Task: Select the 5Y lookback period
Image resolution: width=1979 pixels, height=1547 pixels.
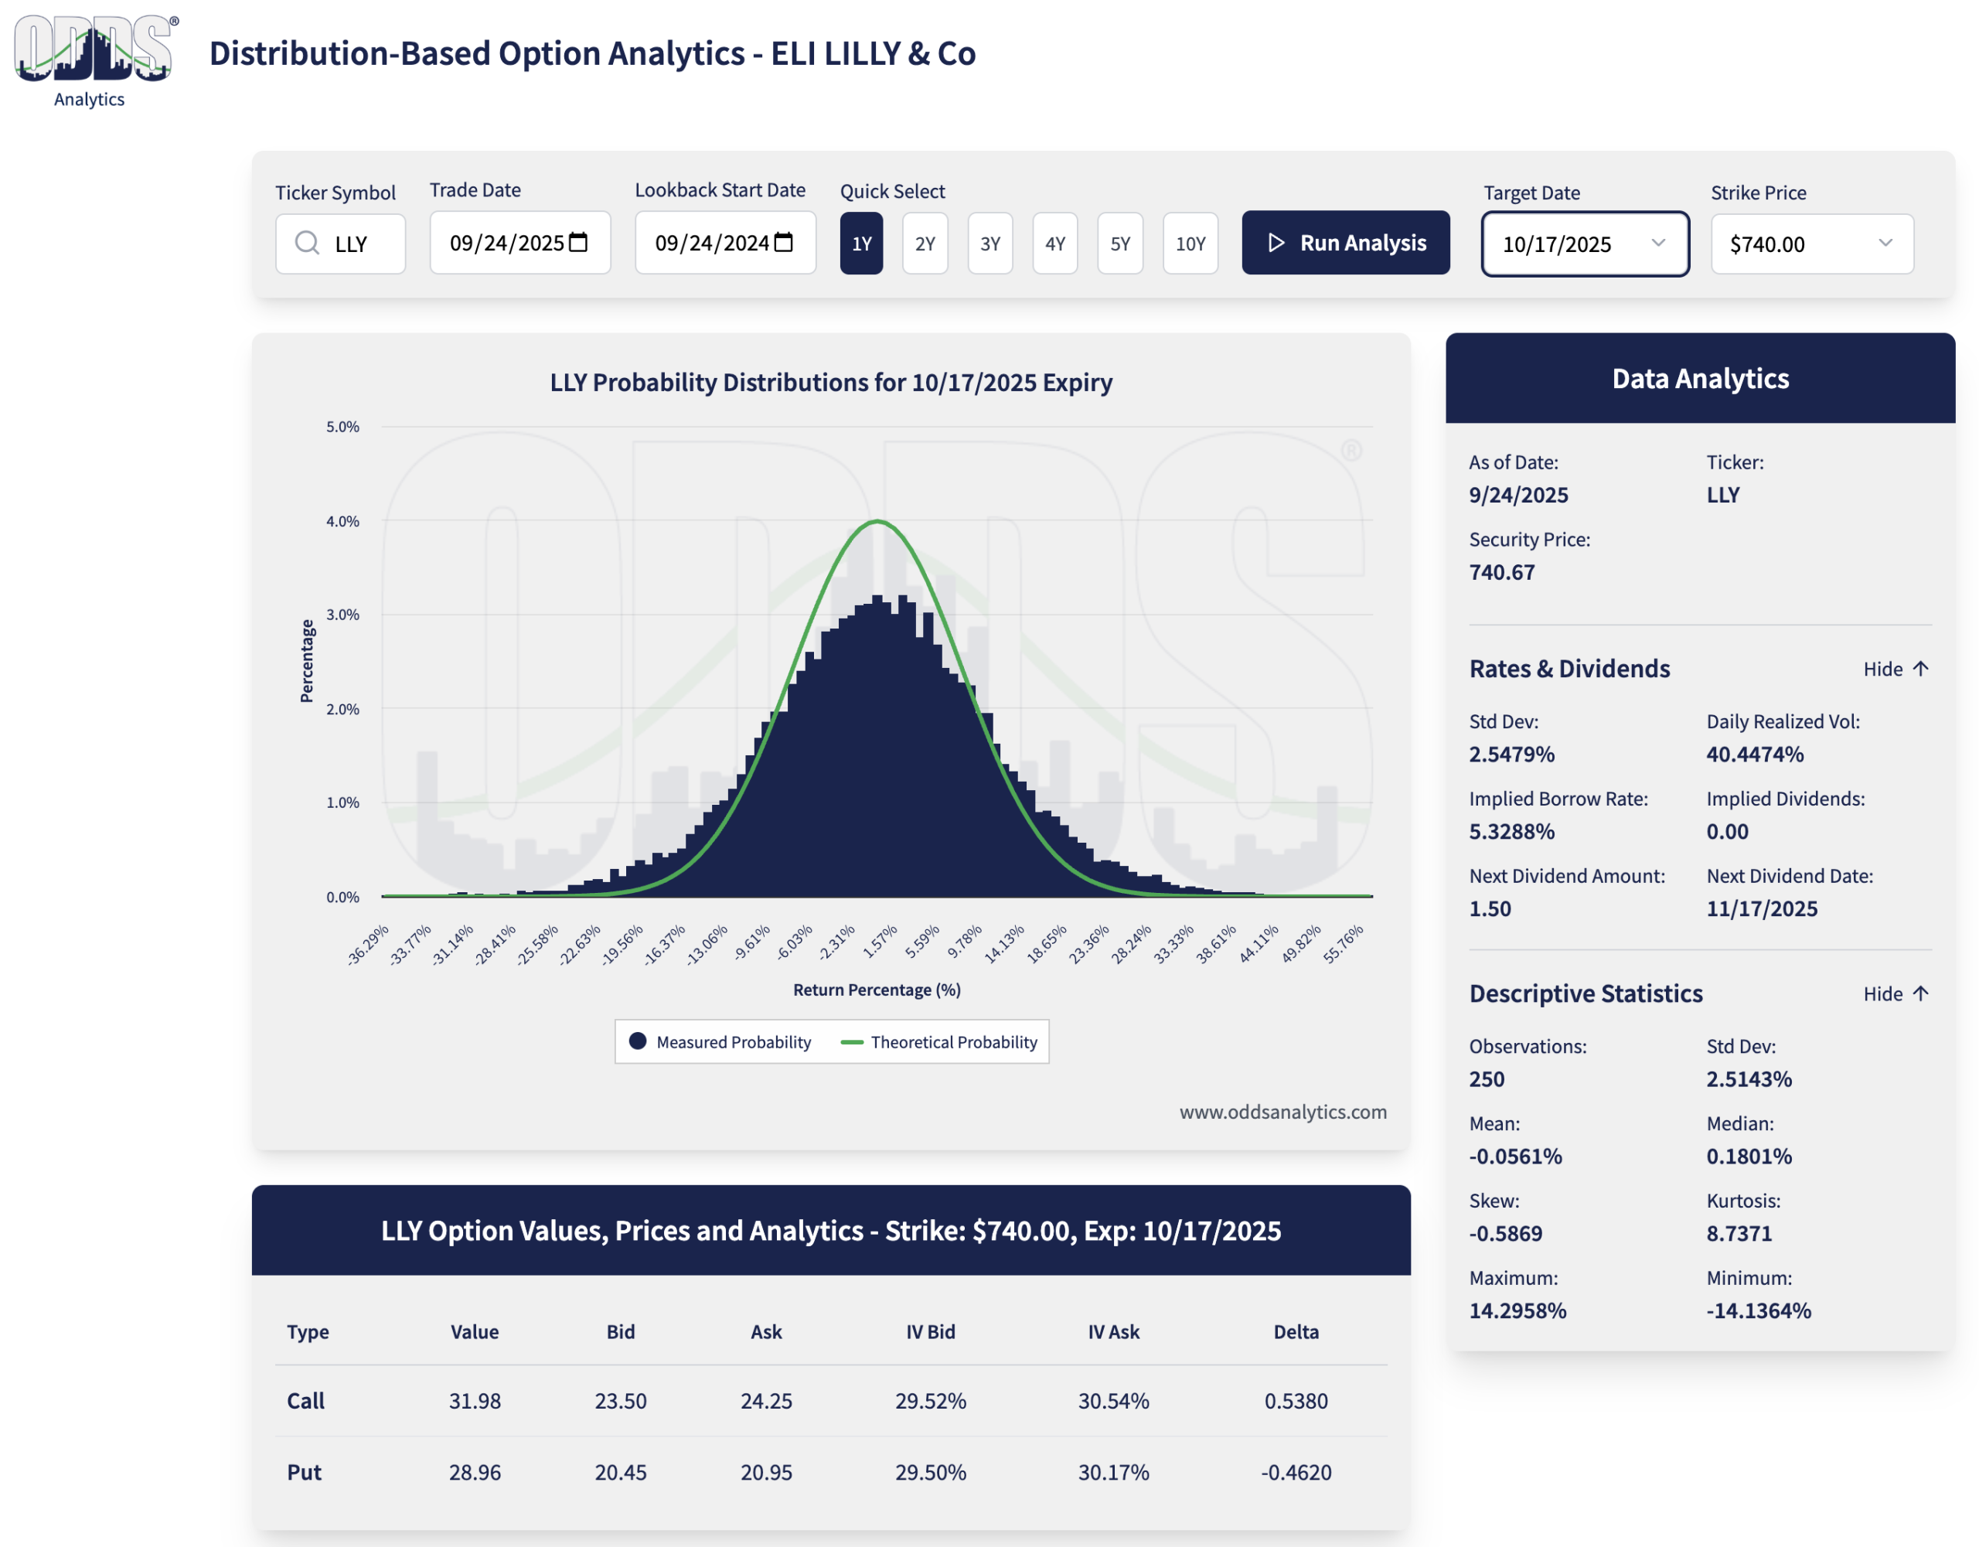Action: [1120, 244]
